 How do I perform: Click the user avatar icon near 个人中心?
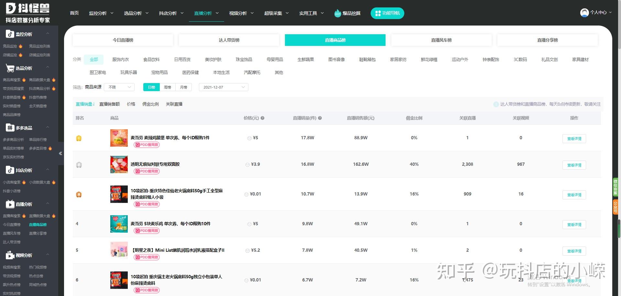584,13
